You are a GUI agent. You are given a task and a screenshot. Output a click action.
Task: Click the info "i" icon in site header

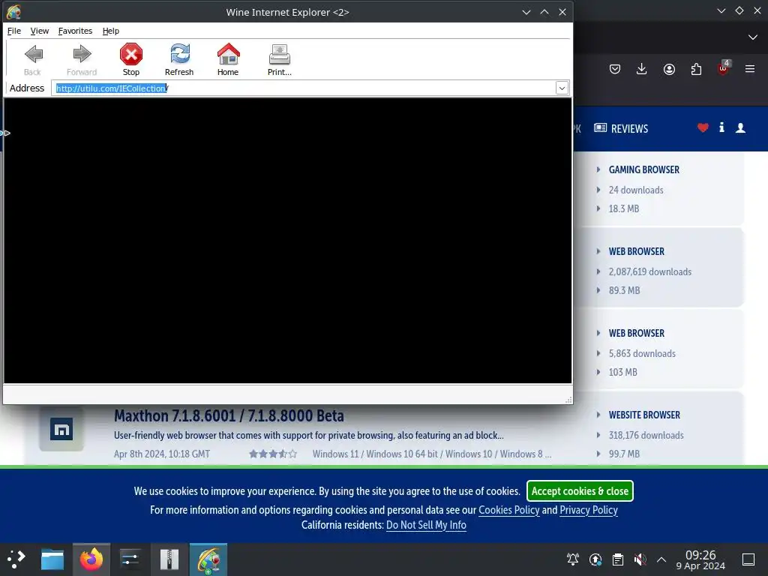pyautogui.click(x=721, y=127)
